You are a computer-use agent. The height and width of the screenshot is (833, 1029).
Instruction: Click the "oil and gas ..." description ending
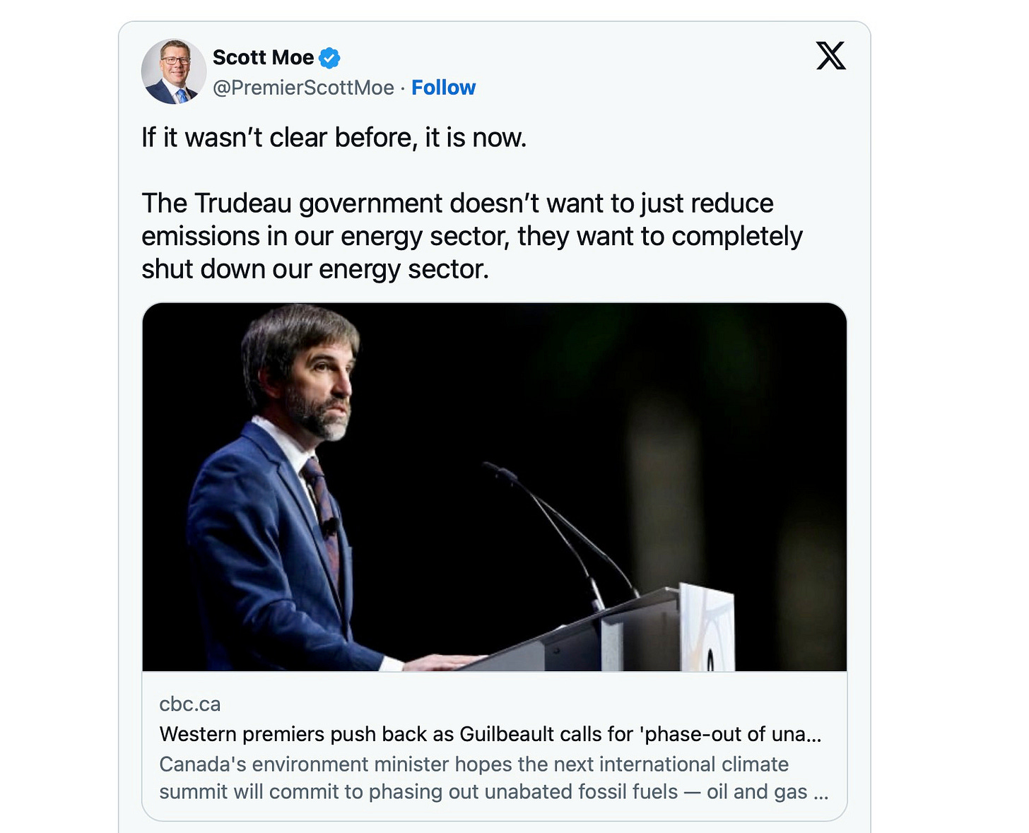click(768, 792)
